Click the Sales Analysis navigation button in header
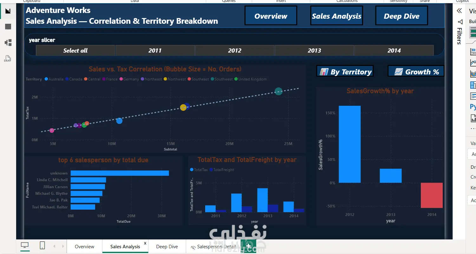Screen dimensions: 476x254 (x=336, y=16)
